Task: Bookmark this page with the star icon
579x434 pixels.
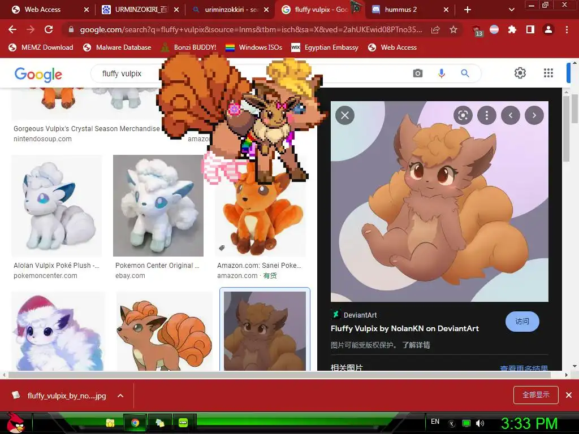Action: pos(453,29)
